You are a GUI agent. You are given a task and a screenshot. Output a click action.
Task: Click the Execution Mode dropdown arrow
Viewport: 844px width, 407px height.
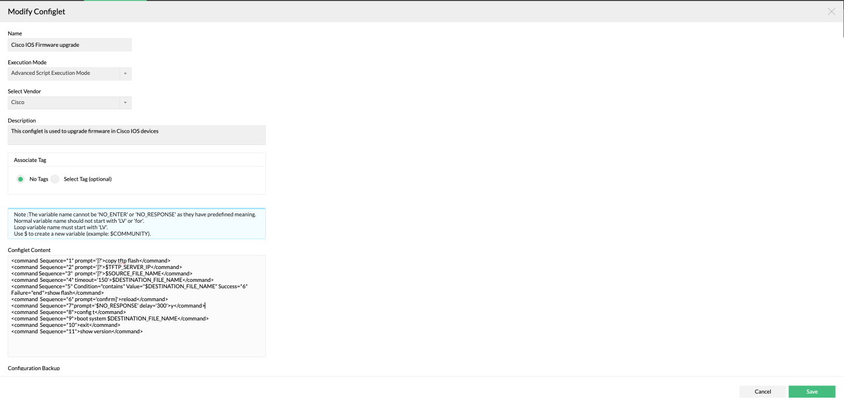point(125,74)
